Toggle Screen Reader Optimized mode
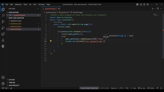Viewport: 164px width, 92px height. 89,88
